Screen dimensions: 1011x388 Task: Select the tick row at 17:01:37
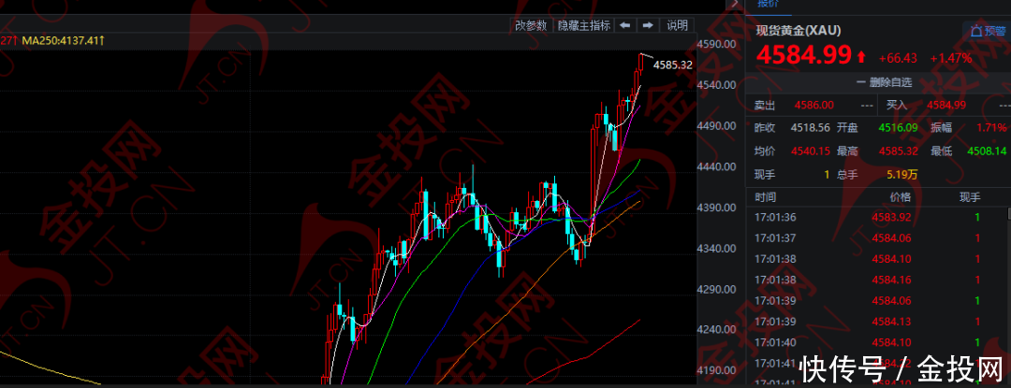[x=875, y=238]
